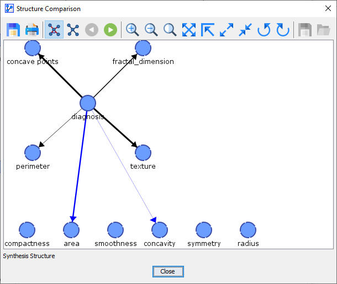Screen dimensions: 337x284
Task: Click the fit-to-window four arrows icon
Action: coord(189,30)
